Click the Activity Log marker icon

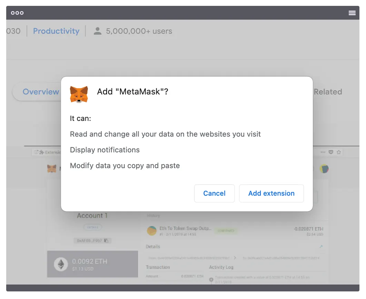pyautogui.click(x=211, y=279)
